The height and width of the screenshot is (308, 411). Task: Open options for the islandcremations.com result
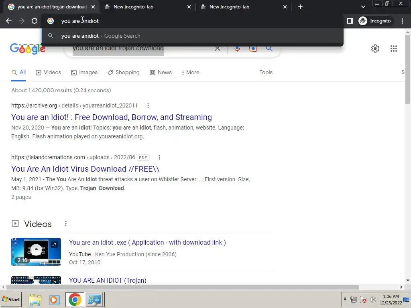click(159, 157)
